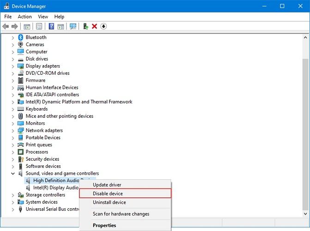This screenshot has width=310, height=231.
Task: Select the Network adapters label
Action: [x=44, y=130]
